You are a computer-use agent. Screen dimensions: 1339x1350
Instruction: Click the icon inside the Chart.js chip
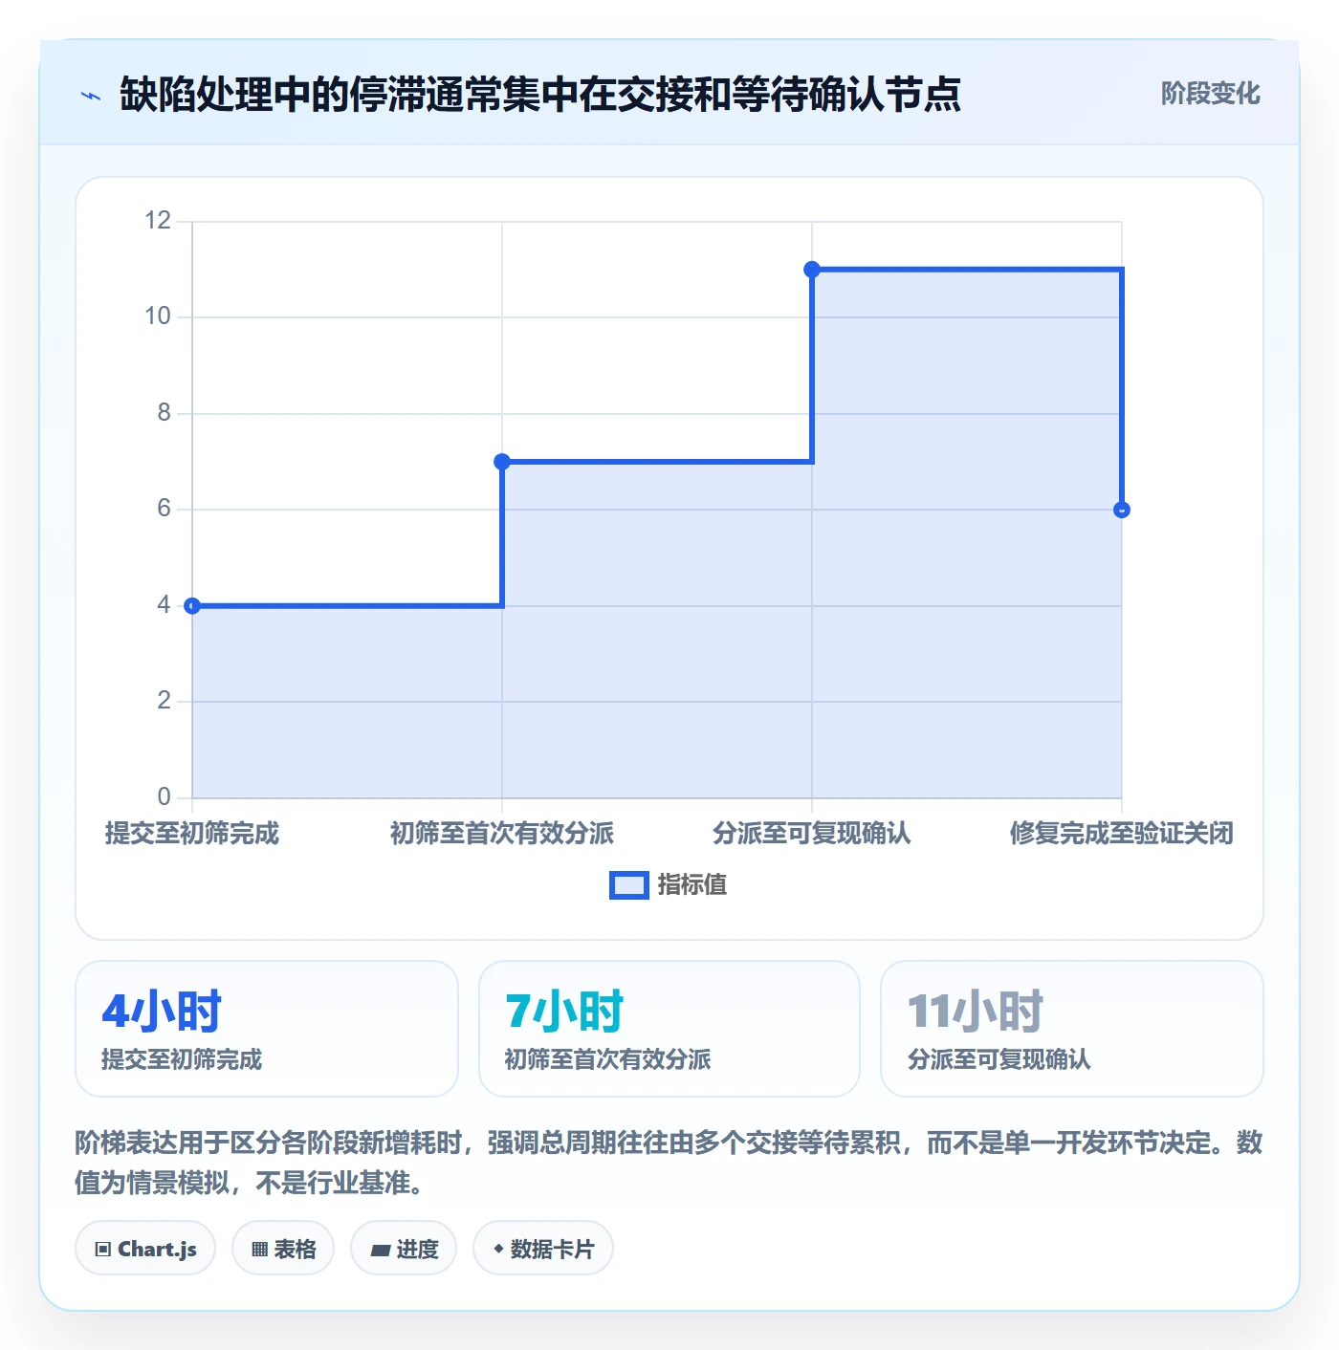pyautogui.click(x=103, y=1249)
